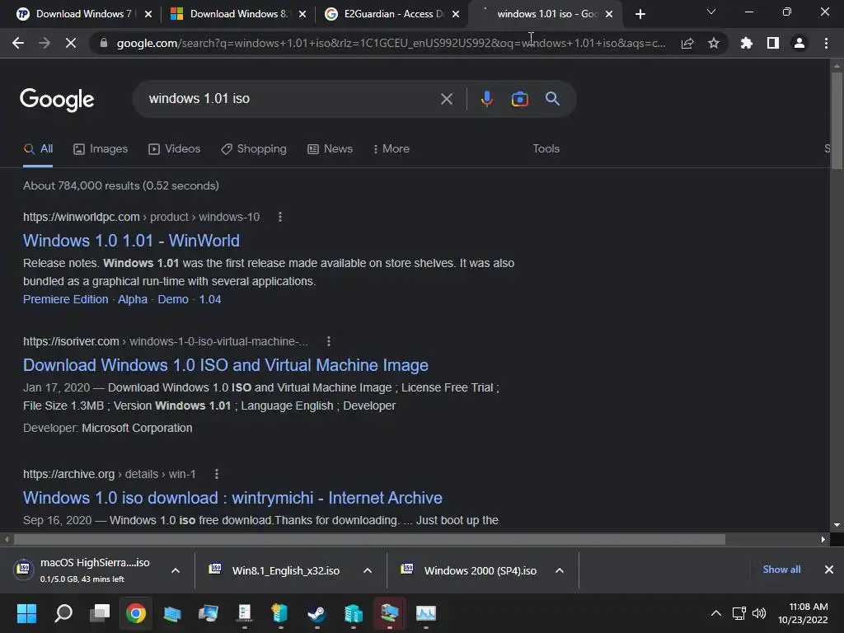Launch Steam from taskbar
Screen dimensions: 844x633
(316, 613)
